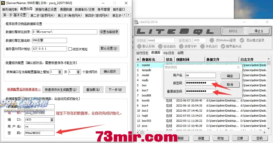Screen dimensions: 273x143
Task: Click 数据引擎区服名称 field
Action: click(50, 40)
